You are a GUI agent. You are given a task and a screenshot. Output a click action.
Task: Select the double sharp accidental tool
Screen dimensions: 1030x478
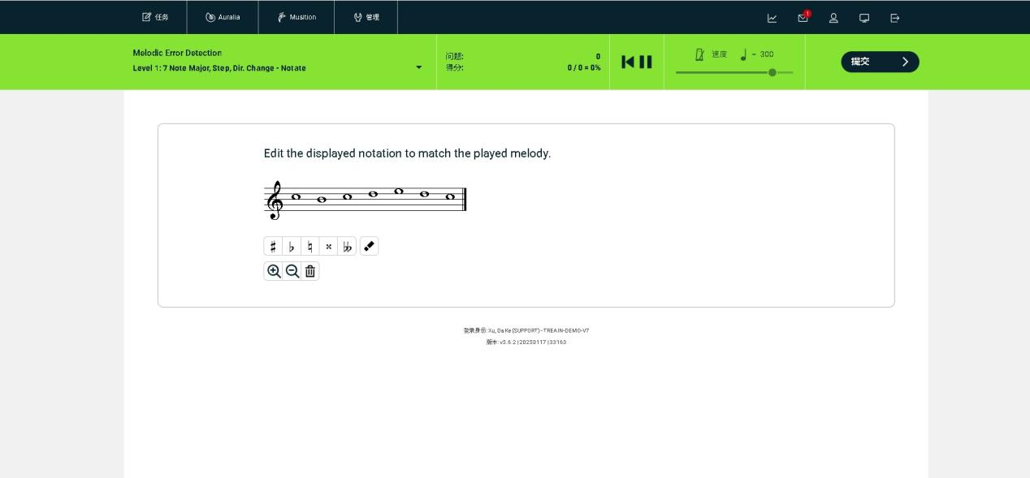click(329, 247)
